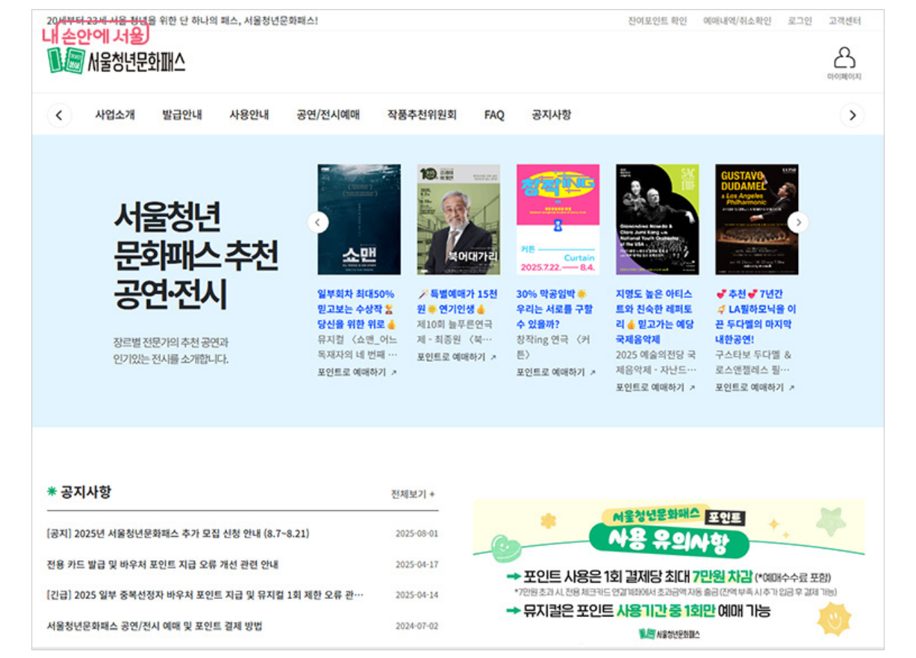This screenshot has width=916, height=658.
Task: Open 예매내역/취소확인 link
Action: click(737, 21)
